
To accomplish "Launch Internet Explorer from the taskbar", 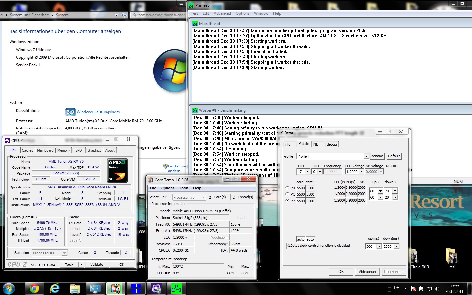I will tap(55, 288).
